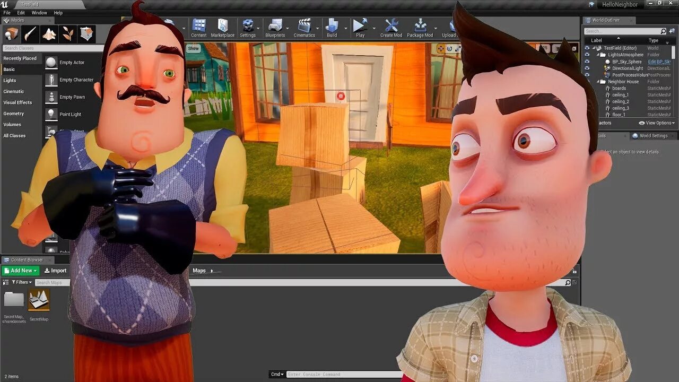Open the Play options dropdown arrow
This screenshot has height=382, width=679.
373,28
